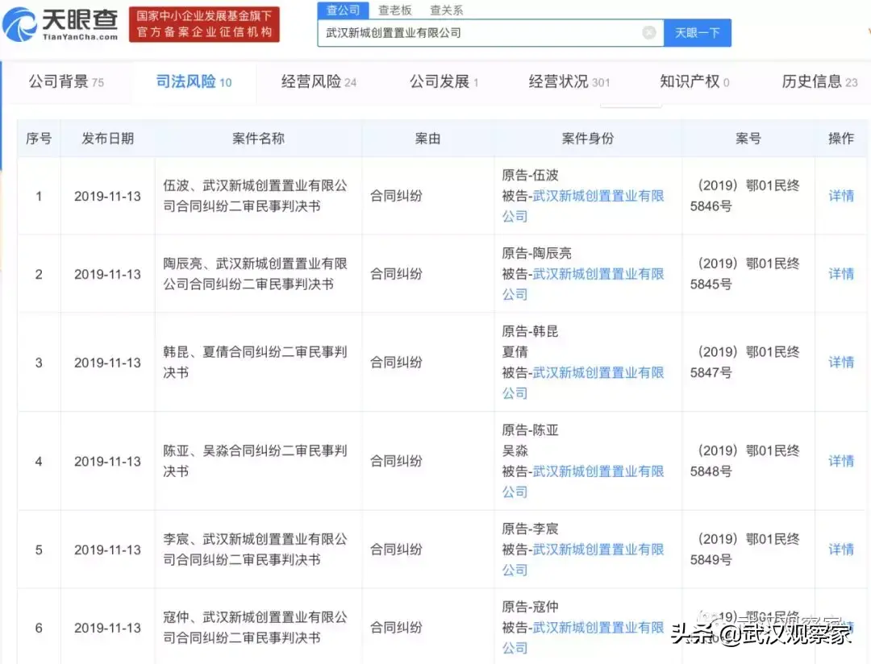Click defendant company link in row 3
The height and width of the screenshot is (664, 871).
(x=583, y=383)
